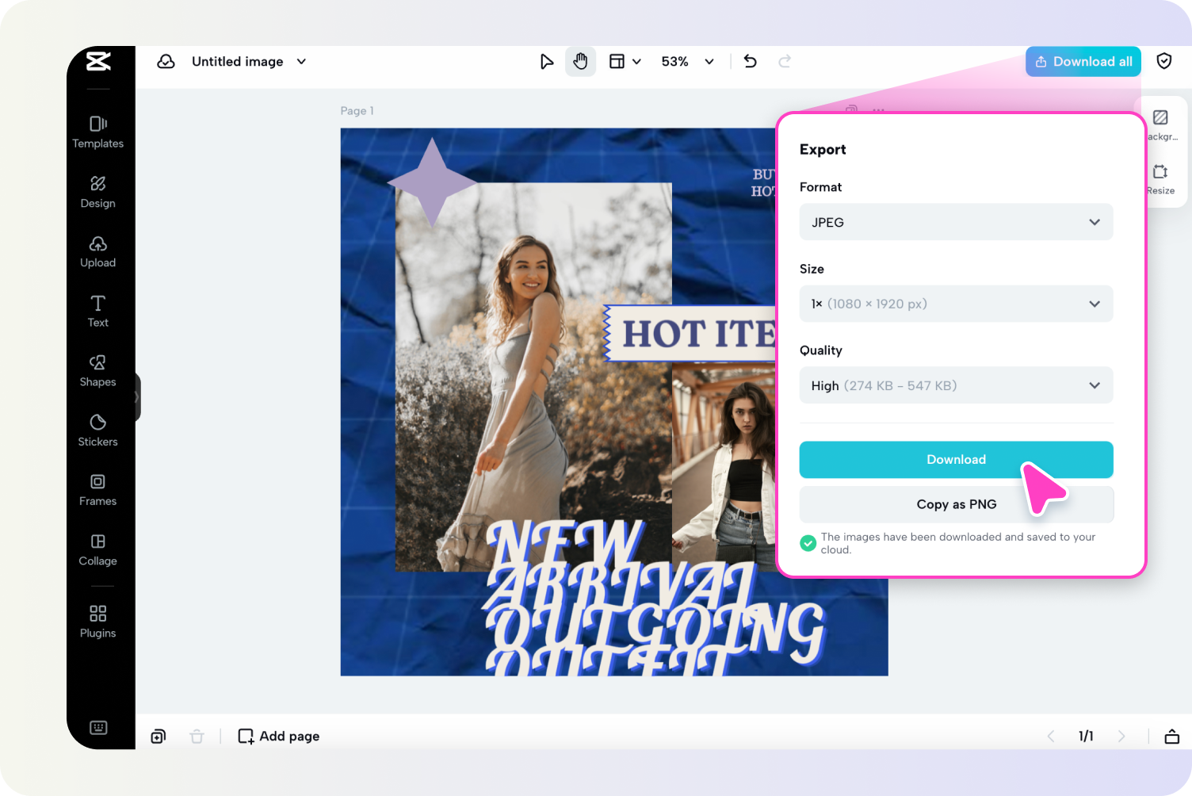Undo the last action
Viewport: 1192px width, 796px height.
click(749, 61)
